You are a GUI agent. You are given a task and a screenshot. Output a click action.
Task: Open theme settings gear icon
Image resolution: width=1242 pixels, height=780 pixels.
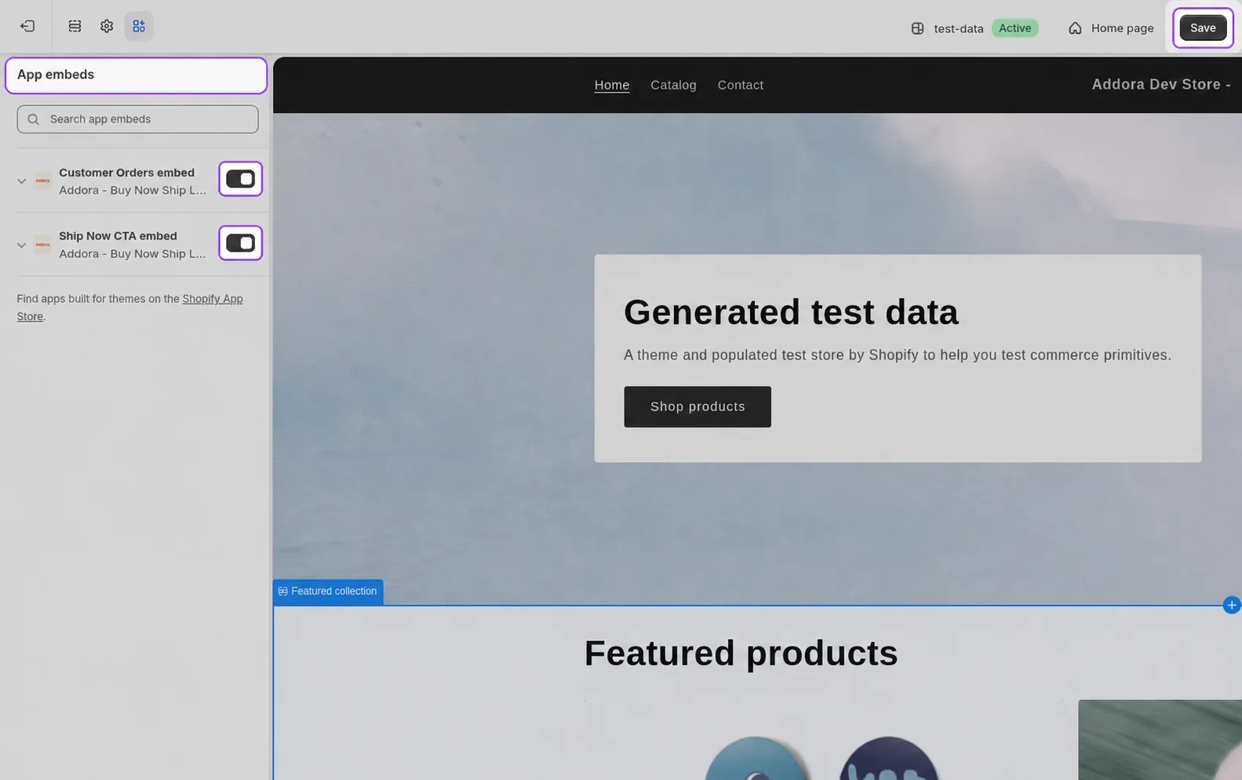tap(107, 27)
